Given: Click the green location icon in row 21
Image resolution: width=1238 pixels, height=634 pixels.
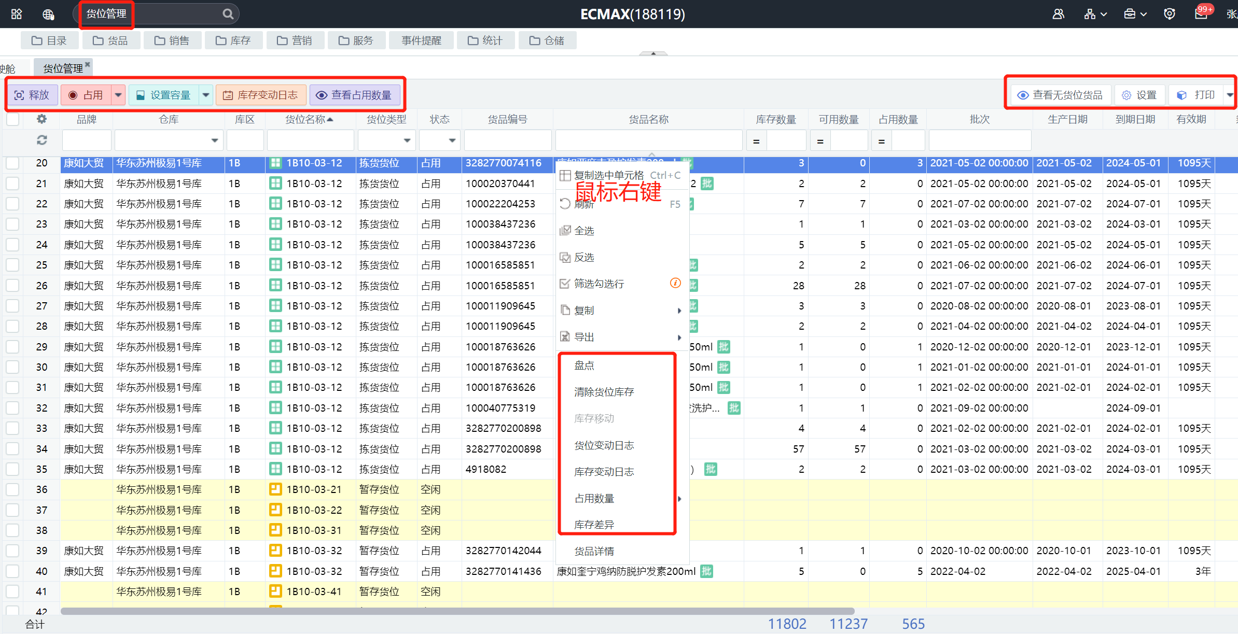Looking at the screenshot, I should click(275, 183).
